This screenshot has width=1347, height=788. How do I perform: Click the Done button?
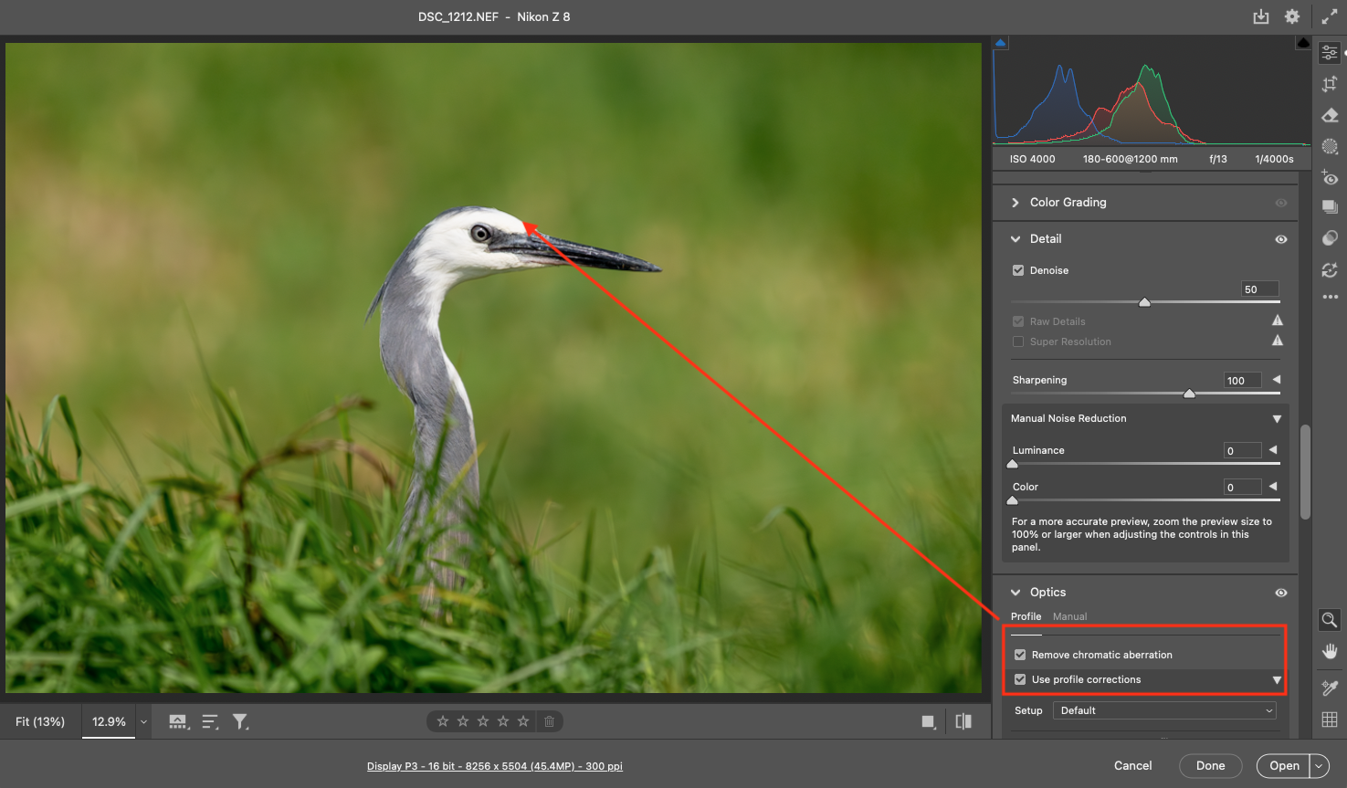tap(1210, 766)
